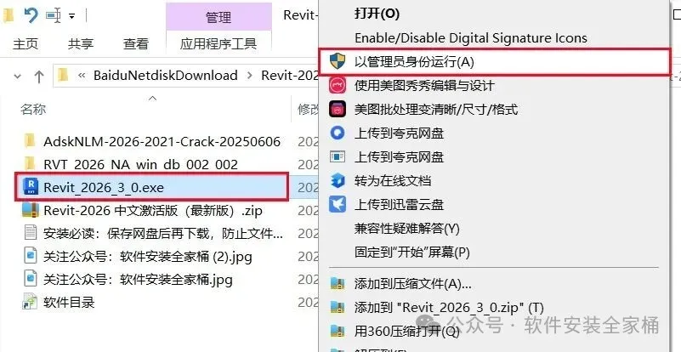Click the properties icon in quick access toolbar
The image size is (681, 352).
point(54,16)
